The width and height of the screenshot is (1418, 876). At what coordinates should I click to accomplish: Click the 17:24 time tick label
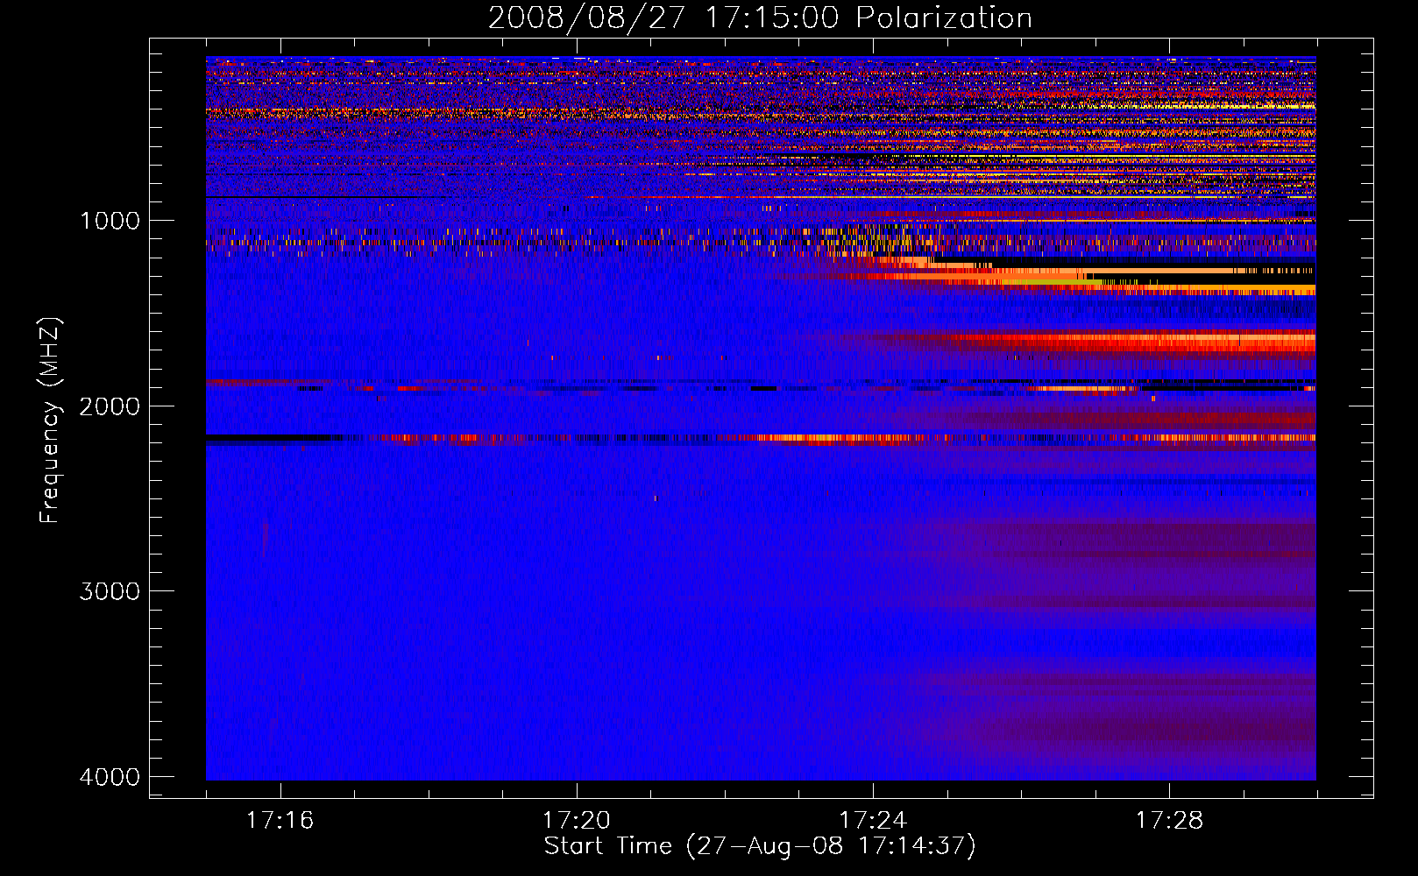click(873, 820)
